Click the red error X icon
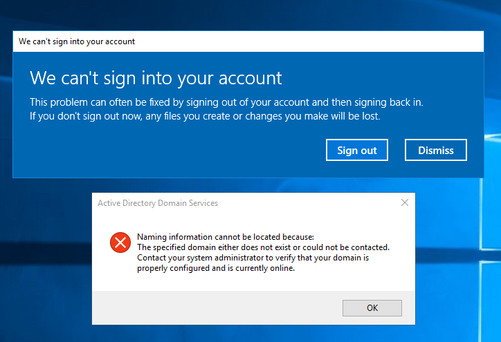Image resolution: width=501 pixels, height=342 pixels. [120, 243]
